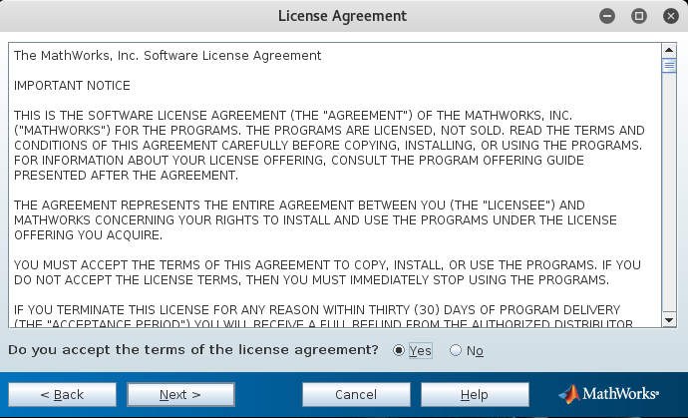Click the scrollbar up arrow

[669, 50]
